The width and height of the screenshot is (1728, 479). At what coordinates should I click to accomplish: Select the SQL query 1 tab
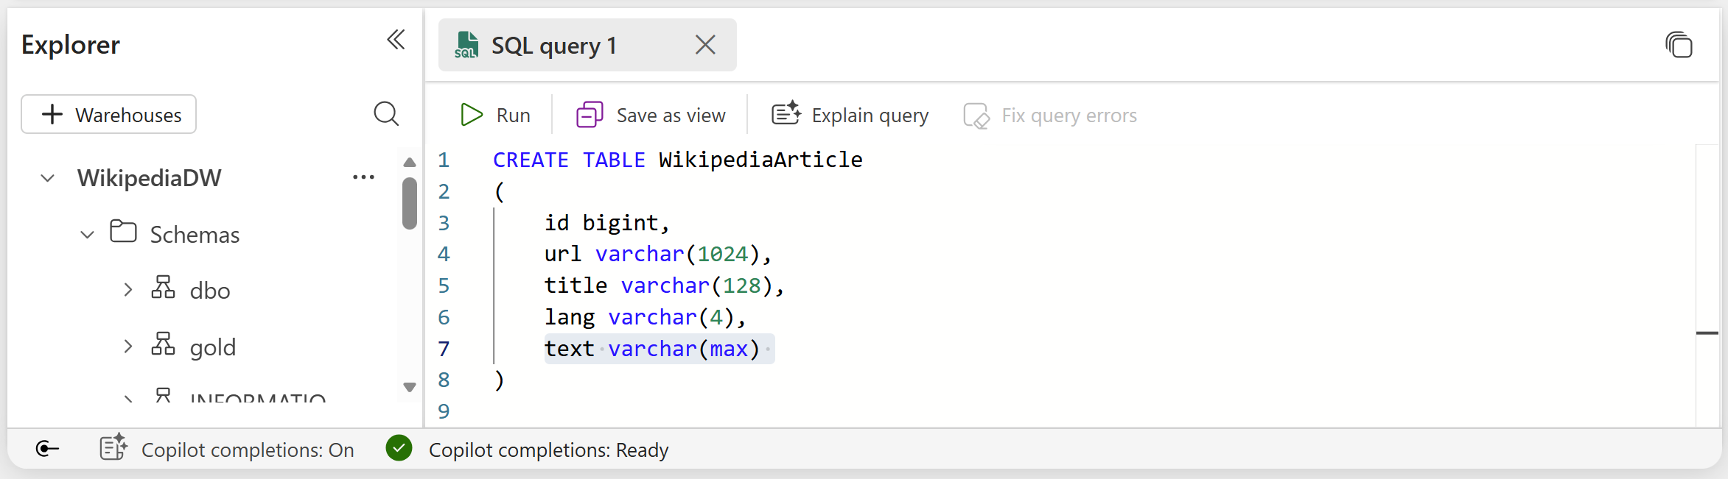[553, 46]
